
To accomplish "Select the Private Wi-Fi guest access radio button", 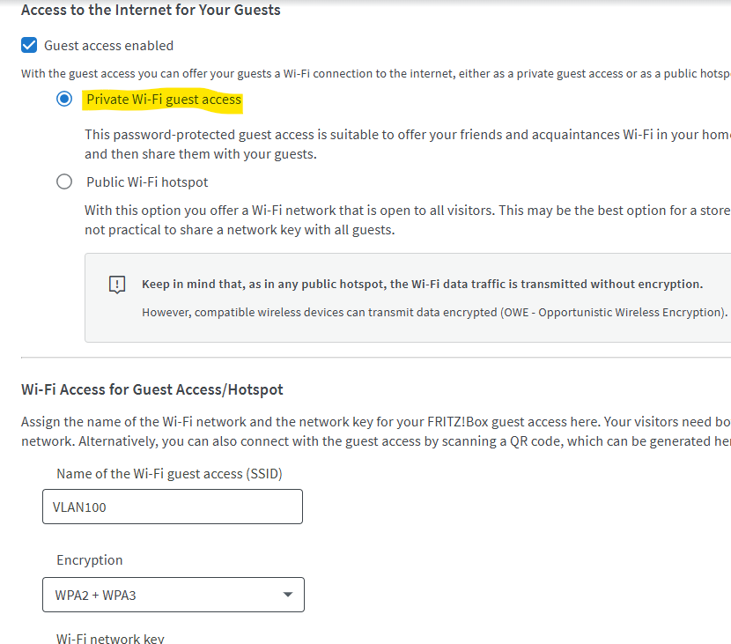I will [x=64, y=100].
